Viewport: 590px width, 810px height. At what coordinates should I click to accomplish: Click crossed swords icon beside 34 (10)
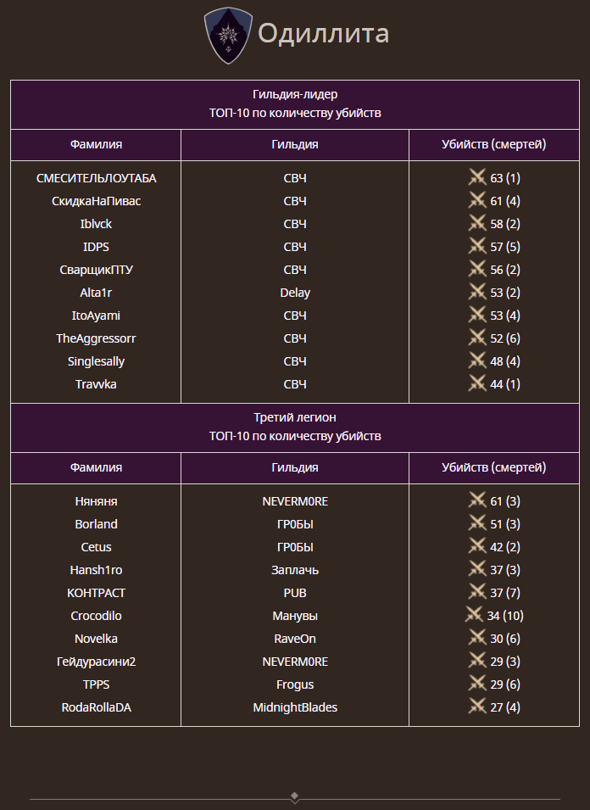(474, 616)
